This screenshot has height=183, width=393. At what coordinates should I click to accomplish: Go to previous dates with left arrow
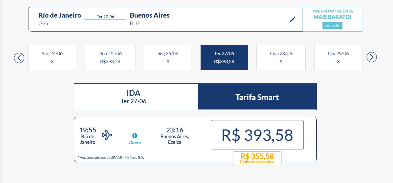(19, 58)
